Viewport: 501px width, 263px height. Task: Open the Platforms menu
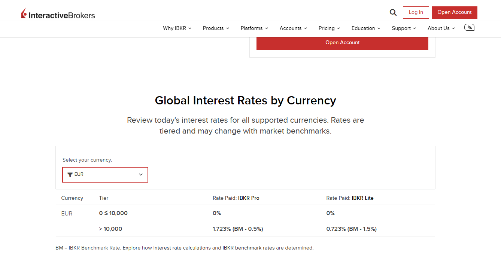[x=254, y=28]
